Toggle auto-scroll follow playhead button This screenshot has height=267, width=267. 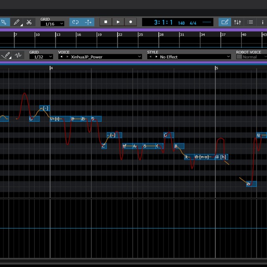pos(88,22)
